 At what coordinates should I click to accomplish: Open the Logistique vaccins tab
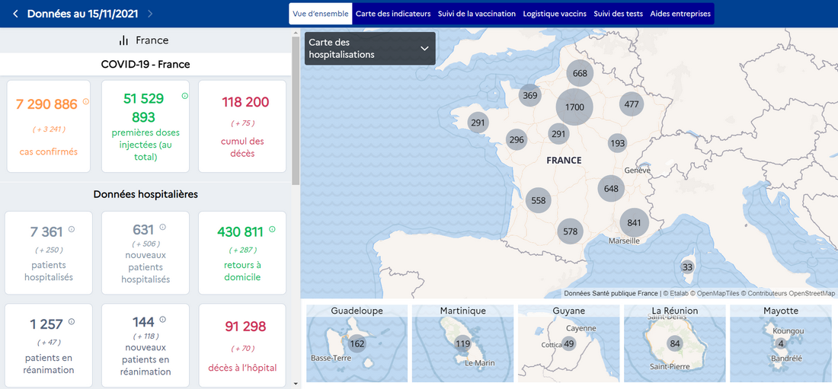click(555, 14)
